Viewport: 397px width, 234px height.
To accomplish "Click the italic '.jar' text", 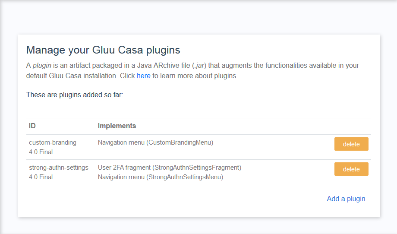I will (x=200, y=66).
